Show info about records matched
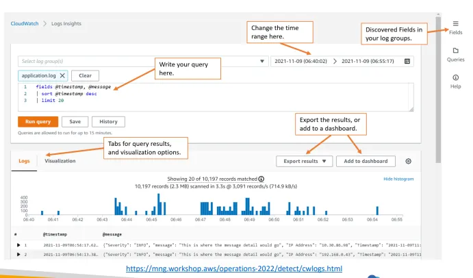This screenshot has width=473, height=278. pos(261,179)
